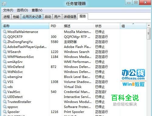
Task: Click the Block Level Bac... description
Action: [77, 77]
